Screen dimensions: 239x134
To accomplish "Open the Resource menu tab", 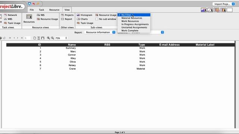I will point(54,10).
